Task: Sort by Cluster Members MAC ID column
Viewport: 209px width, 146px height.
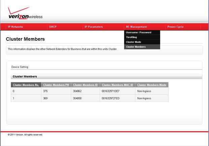Action: pyautogui.click(x=117, y=85)
